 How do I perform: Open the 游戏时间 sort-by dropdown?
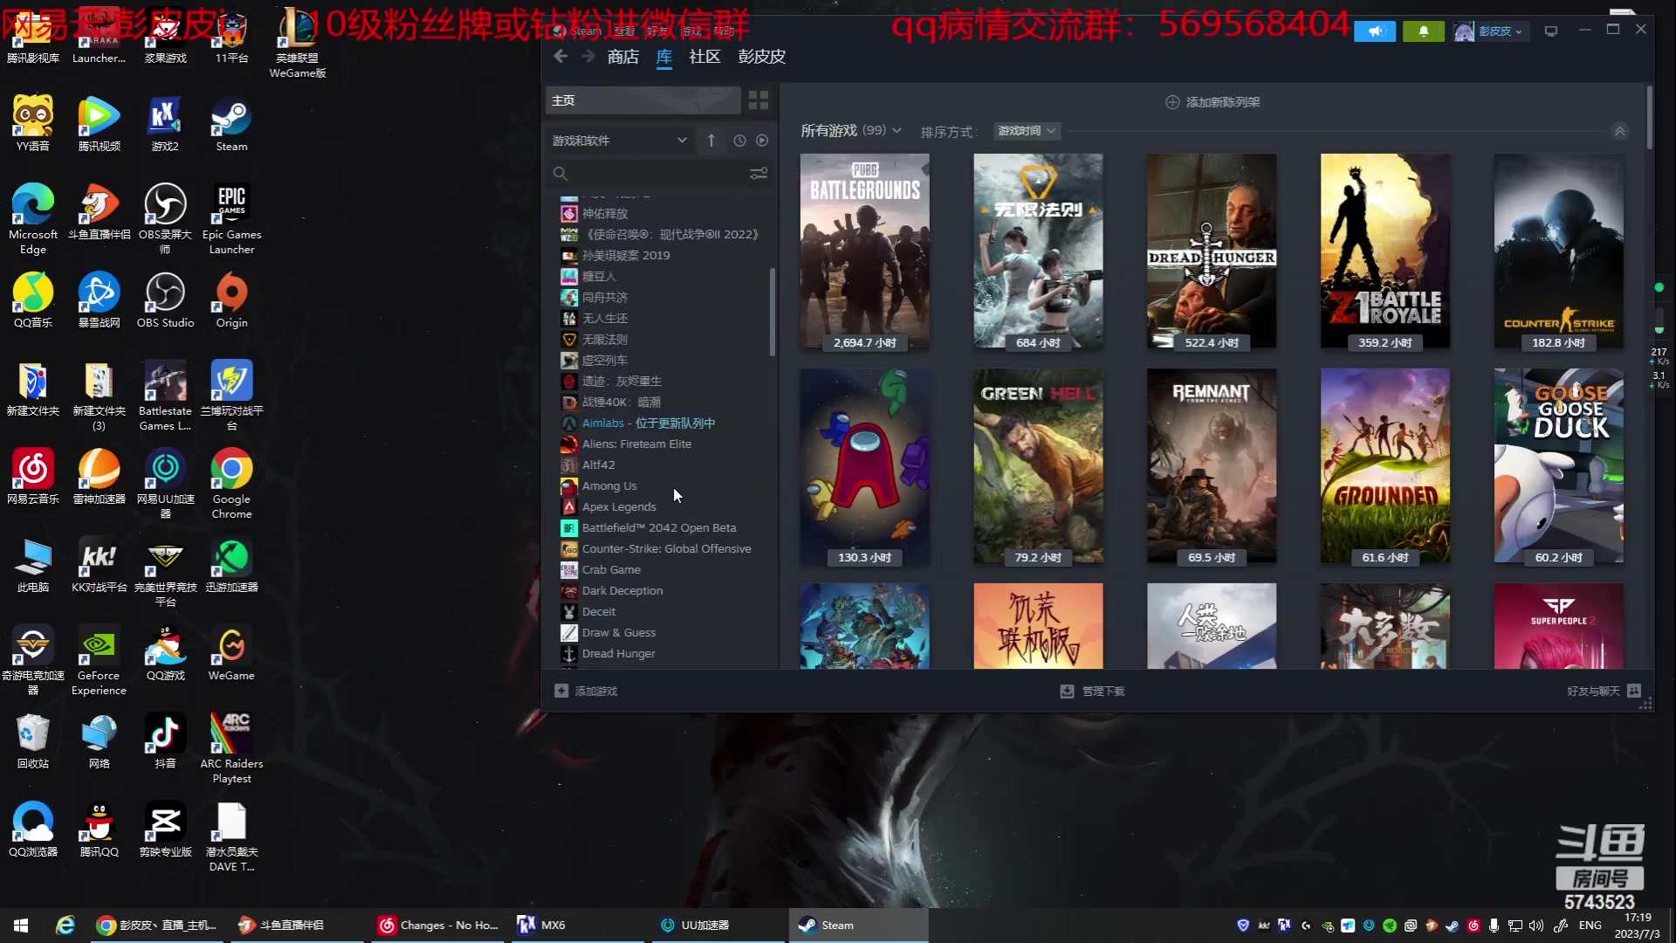point(1027,131)
